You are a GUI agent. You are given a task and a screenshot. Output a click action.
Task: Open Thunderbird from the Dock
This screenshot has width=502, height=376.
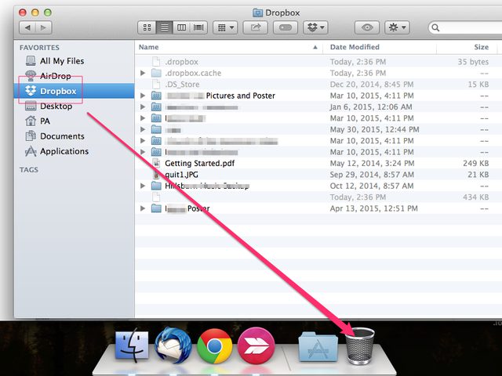tap(173, 345)
